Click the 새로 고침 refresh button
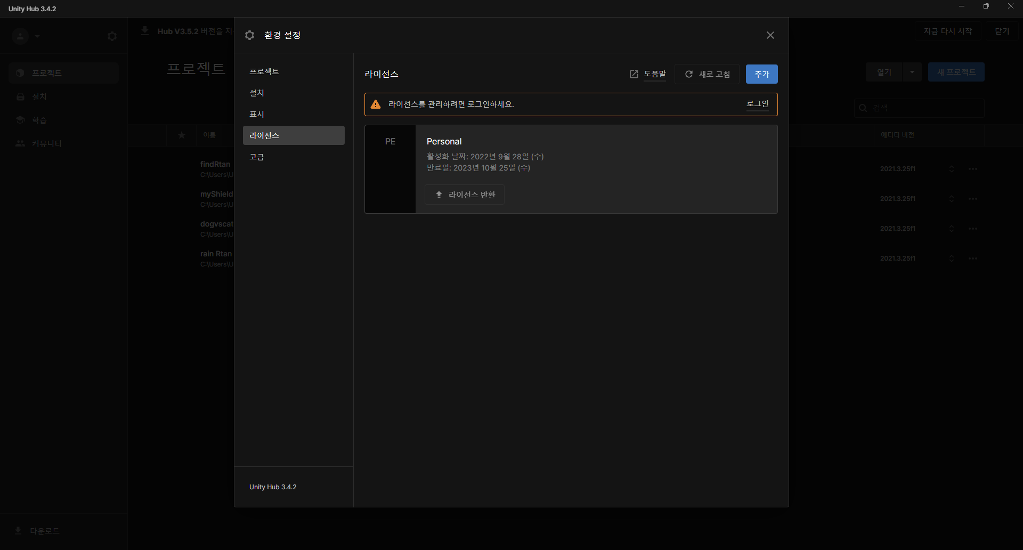 pos(707,74)
